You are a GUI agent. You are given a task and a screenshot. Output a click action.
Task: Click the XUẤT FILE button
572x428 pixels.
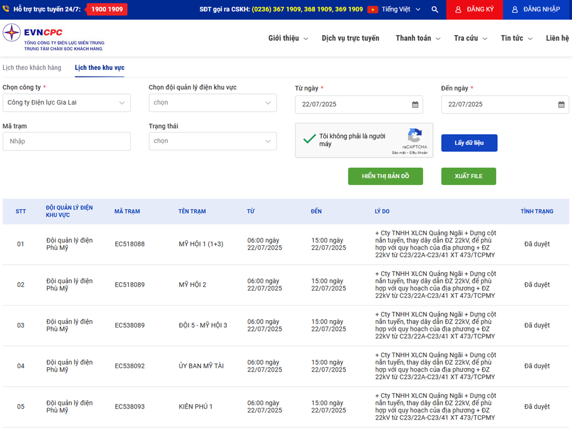[x=469, y=176]
